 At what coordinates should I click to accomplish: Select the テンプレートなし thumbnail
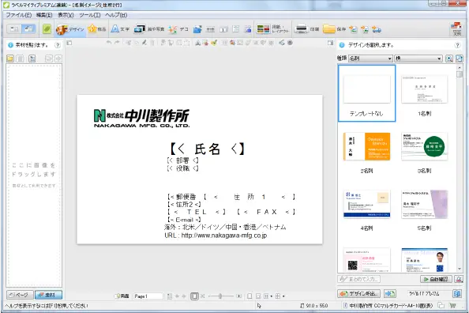click(x=366, y=93)
